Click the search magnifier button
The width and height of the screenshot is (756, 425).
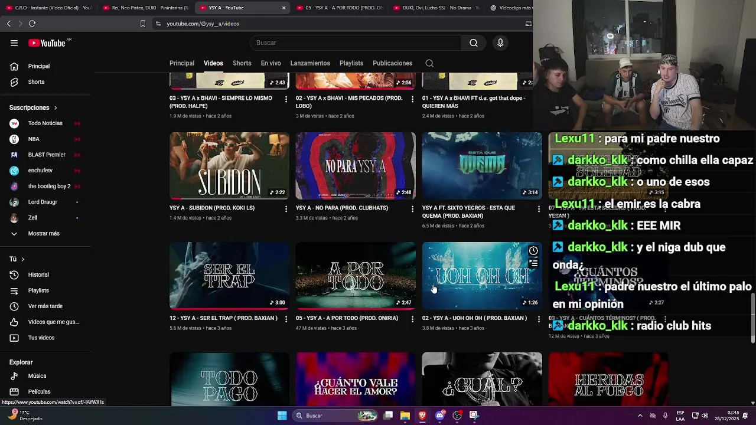(474, 42)
